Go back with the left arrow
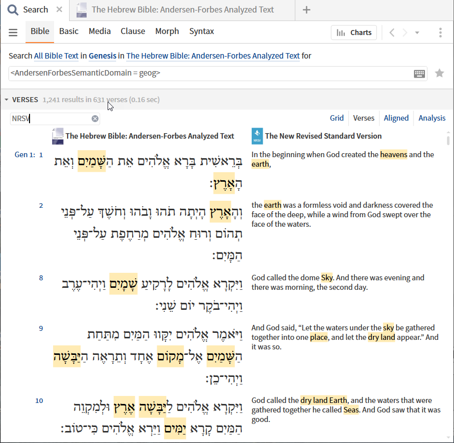The height and width of the screenshot is (443, 454). 392,33
